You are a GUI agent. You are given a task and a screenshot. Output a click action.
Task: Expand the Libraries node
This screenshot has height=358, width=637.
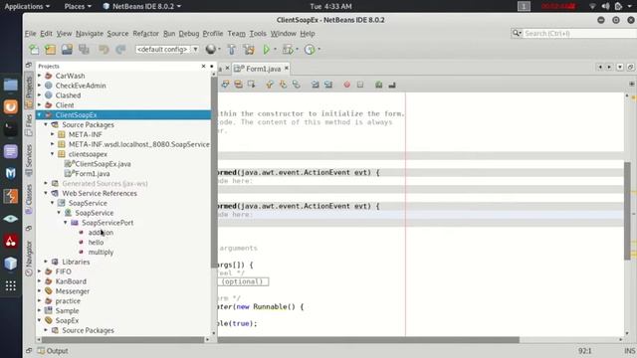(x=46, y=262)
